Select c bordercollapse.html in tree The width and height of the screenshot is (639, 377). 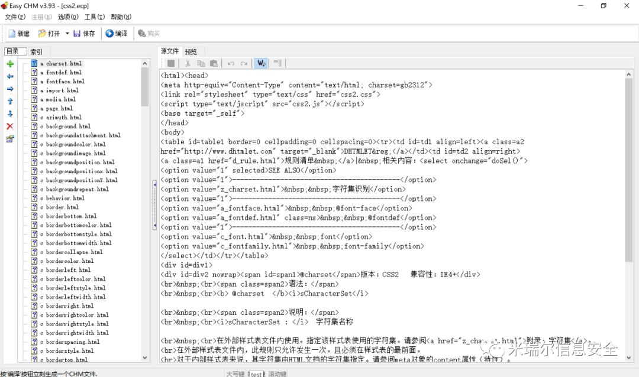(72, 252)
